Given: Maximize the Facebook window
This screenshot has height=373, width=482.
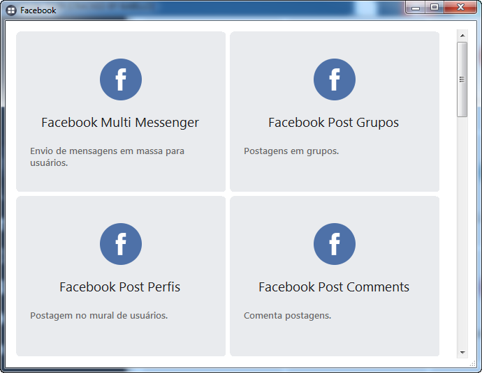Looking at the screenshot, I should click(434, 8).
